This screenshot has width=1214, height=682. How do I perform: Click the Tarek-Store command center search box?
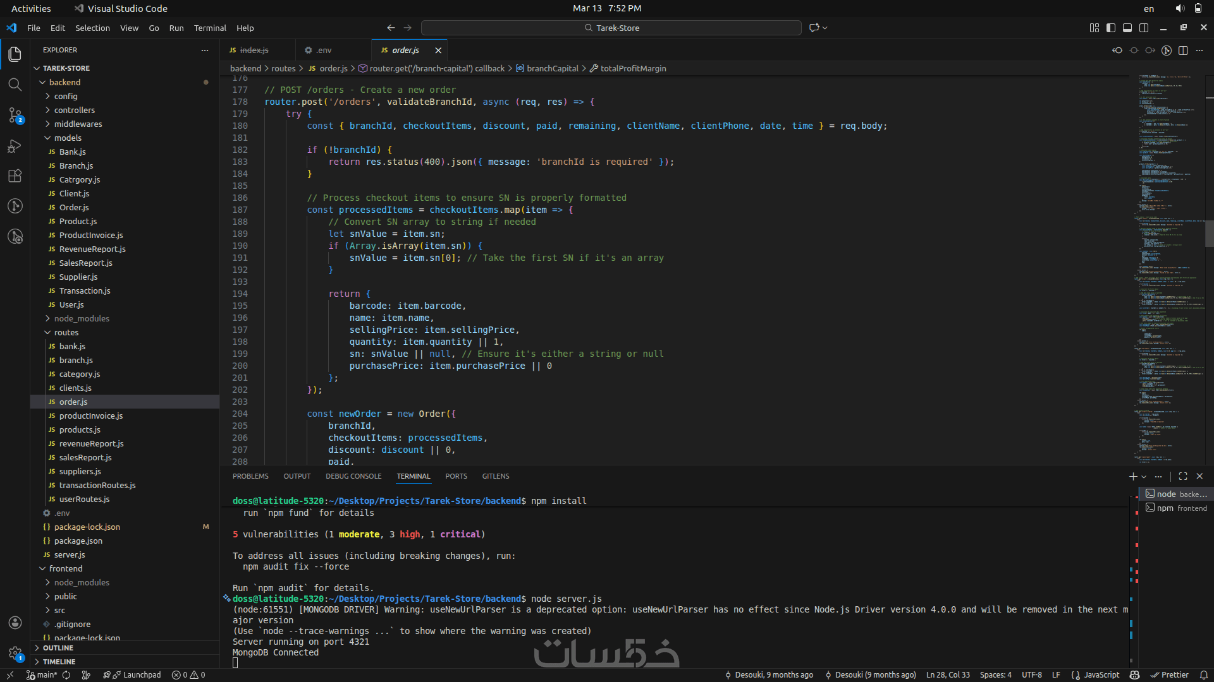tap(611, 28)
